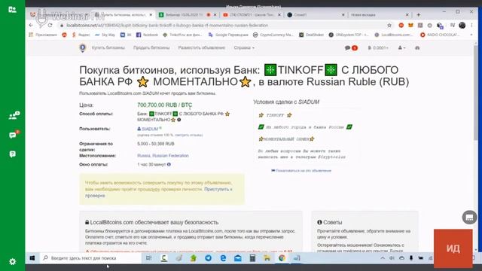Screen dimensions: 482x271
Task: Expand the user account dropdown in navbar
Action: [401, 48]
